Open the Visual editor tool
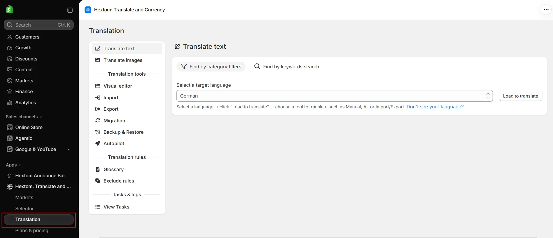Viewport: 553px width, 238px height. [127, 86]
